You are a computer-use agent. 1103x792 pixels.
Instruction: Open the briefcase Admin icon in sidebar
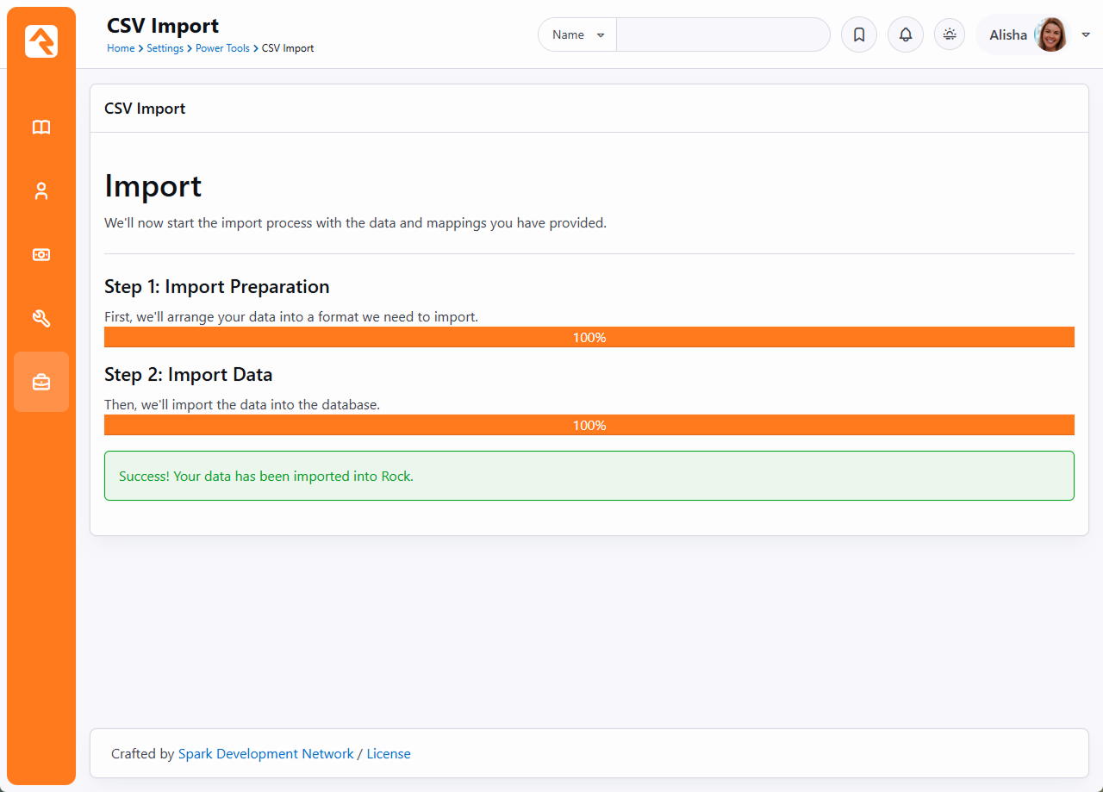coord(41,382)
